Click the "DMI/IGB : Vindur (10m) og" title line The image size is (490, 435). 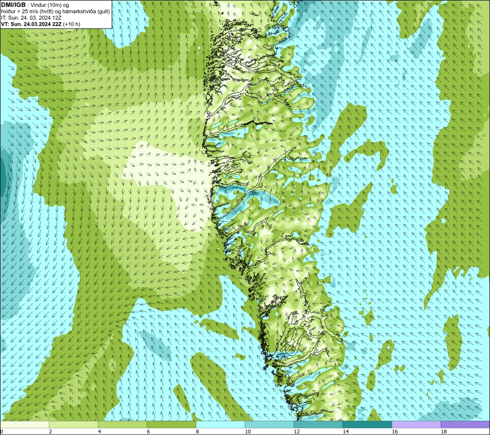(35, 5)
